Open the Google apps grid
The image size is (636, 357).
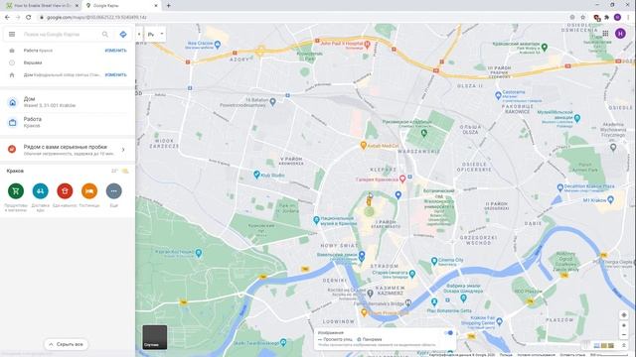(x=605, y=34)
